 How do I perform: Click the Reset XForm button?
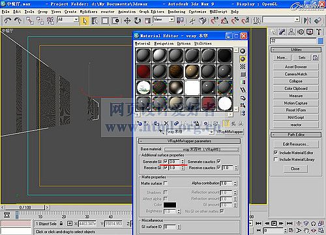point(296,110)
